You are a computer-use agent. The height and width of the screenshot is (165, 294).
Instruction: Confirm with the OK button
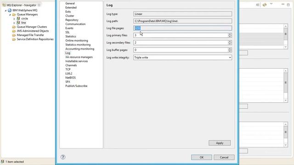pyautogui.click(x=202, y=157)
